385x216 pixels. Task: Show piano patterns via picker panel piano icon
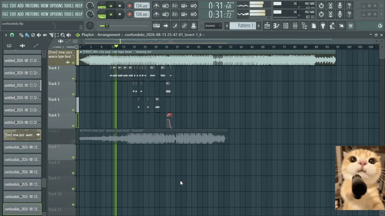click(9, 46)
